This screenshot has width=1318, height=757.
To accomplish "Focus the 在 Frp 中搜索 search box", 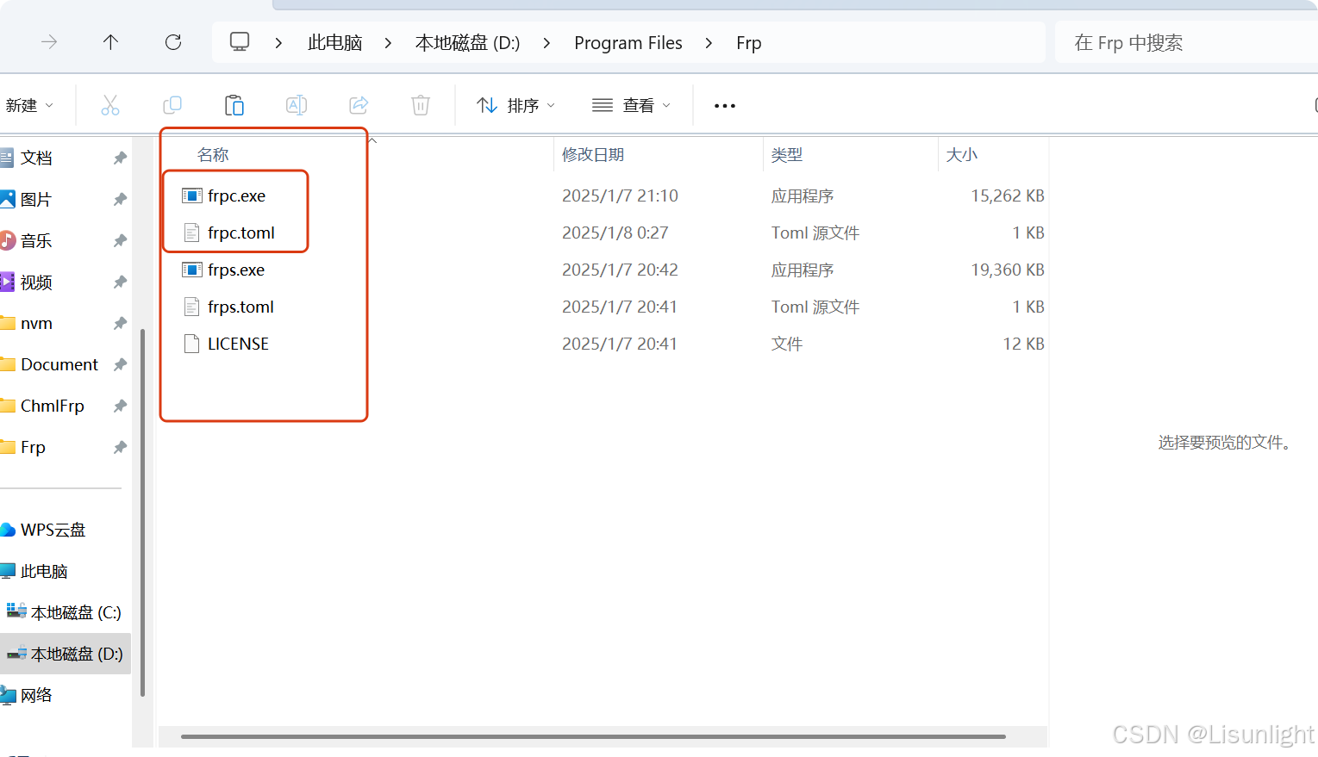I will tap(1186, 43).
